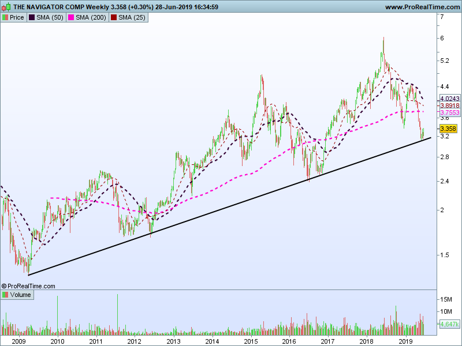Click the volume value label 4,647k

pos(450,324)
